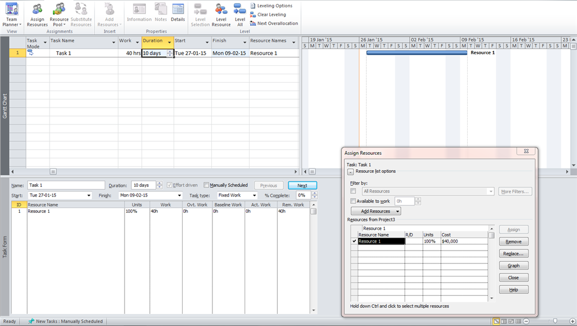Switch to Team Planner view in status bar
577x326 pixels.
(511, 321)
